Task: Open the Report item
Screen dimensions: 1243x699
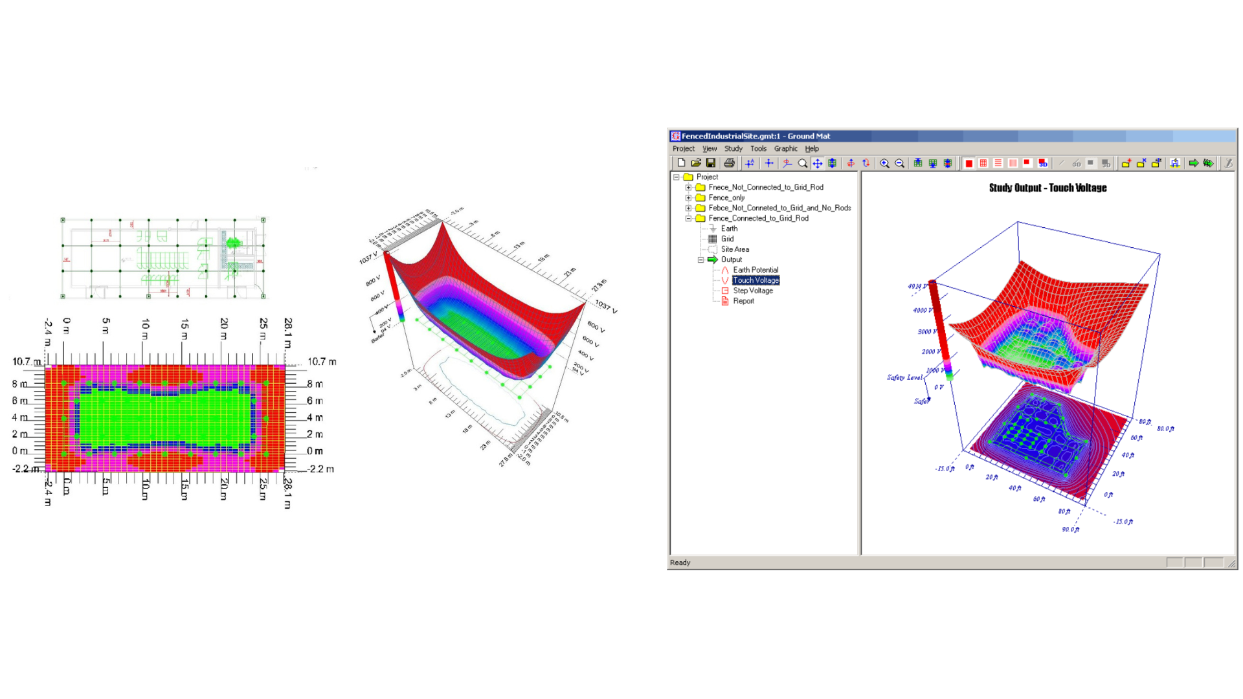Action: pyautogui.click(x=744, y=301)
